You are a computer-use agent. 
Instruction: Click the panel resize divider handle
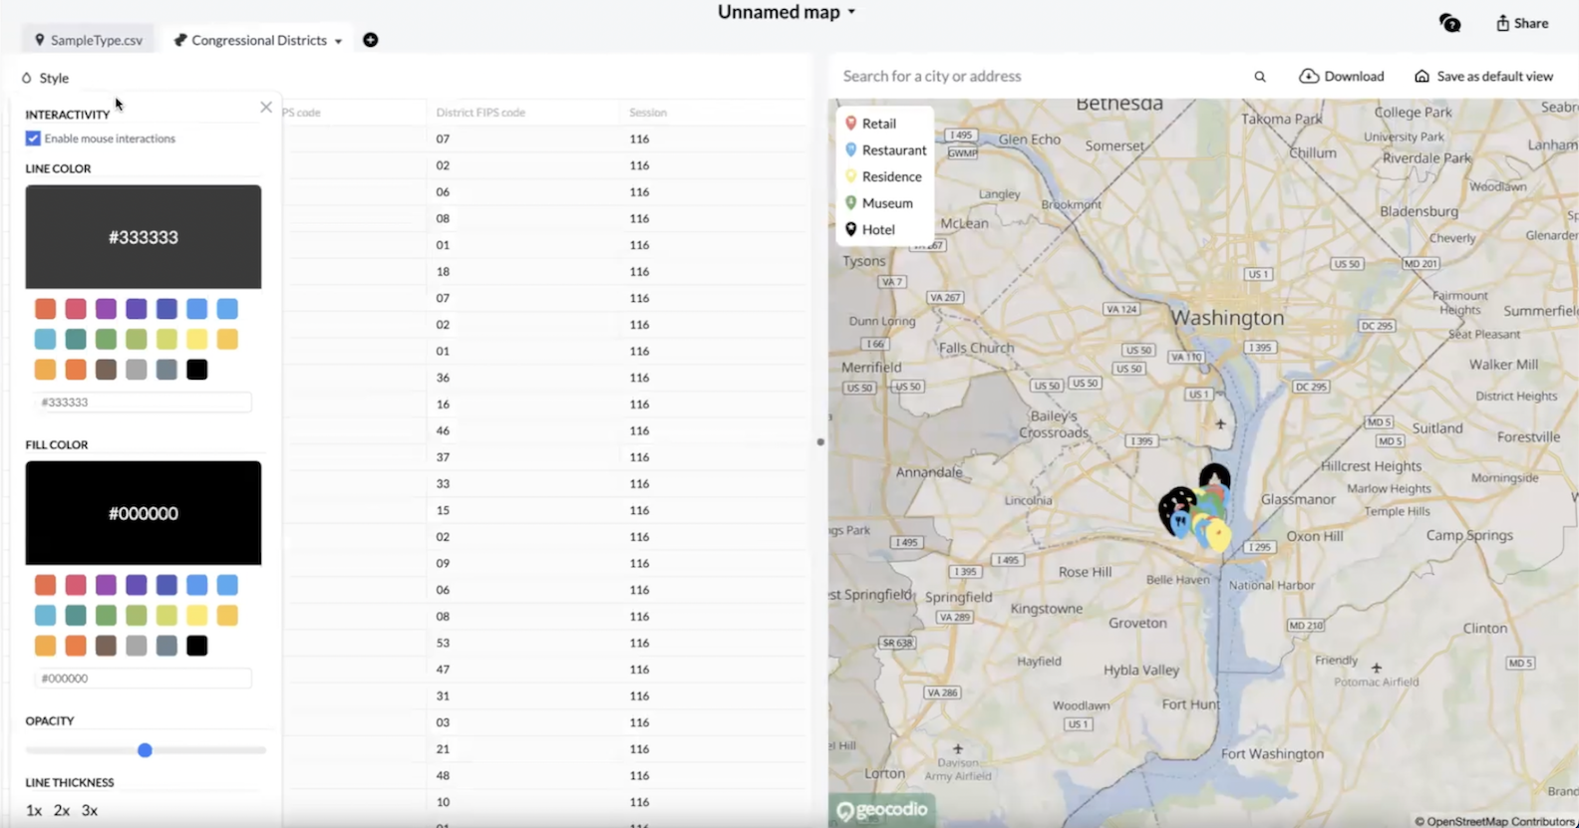coord(820,441)
